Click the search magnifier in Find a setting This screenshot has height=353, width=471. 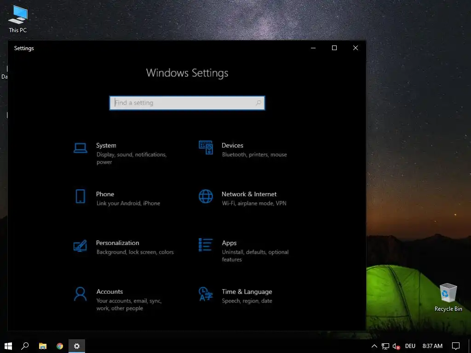[258, 103]
